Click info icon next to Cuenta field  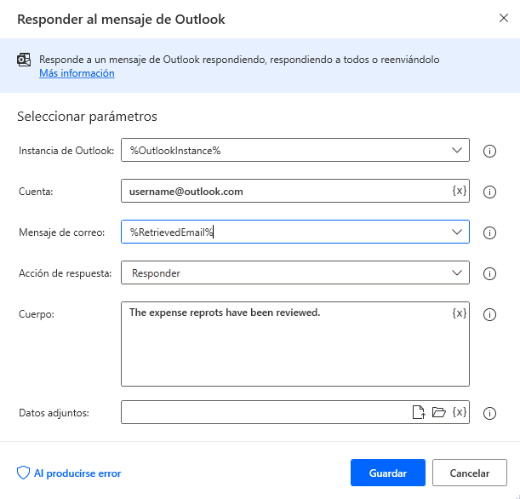pyautogui.click(x=489, y=192)
